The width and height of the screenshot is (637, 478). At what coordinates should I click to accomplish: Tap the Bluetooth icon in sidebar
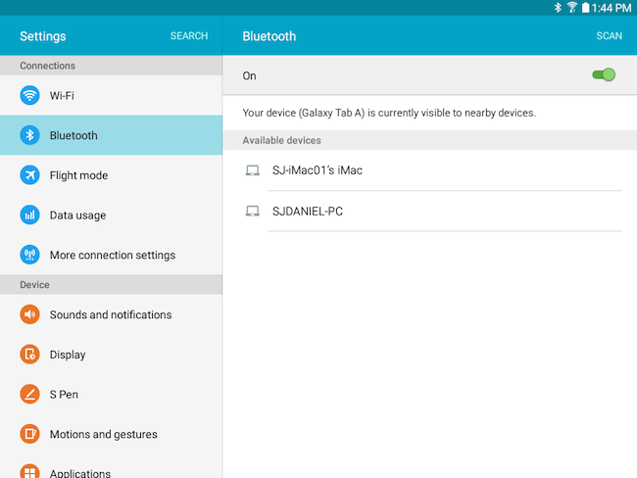(29, 135)
